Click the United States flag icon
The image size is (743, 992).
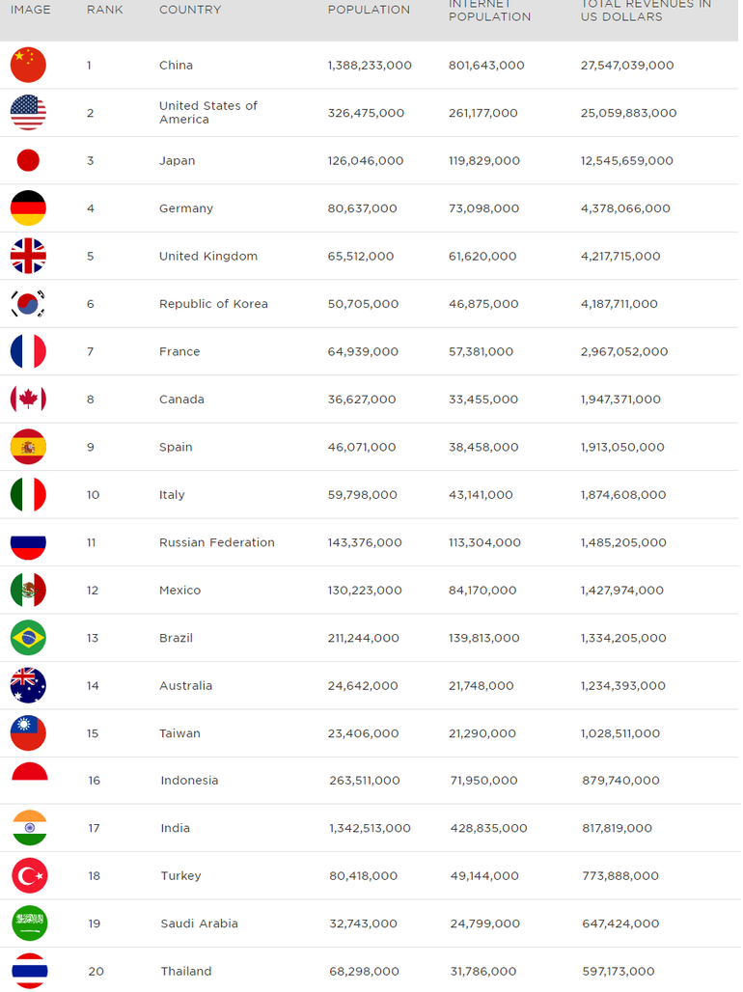(28, 113)
